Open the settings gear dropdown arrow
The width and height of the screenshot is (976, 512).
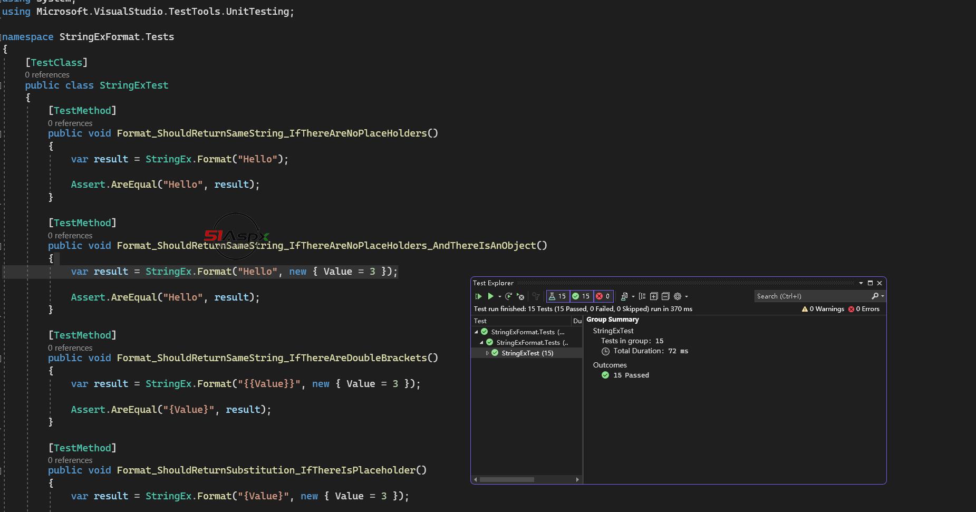point(687,296)
